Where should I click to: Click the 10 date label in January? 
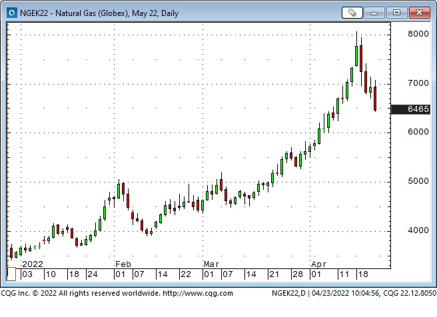click(x=51, y=274)
